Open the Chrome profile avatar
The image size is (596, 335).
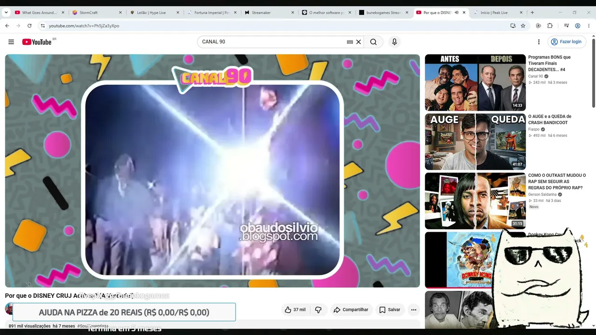[x=577, y=26]
